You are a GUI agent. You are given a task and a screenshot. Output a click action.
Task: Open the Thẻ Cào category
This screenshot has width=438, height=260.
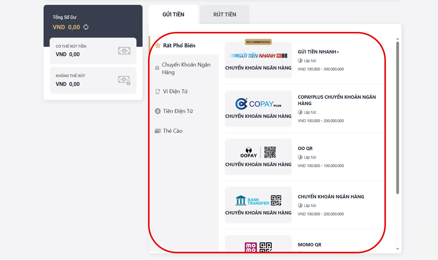tap(172, 131)
